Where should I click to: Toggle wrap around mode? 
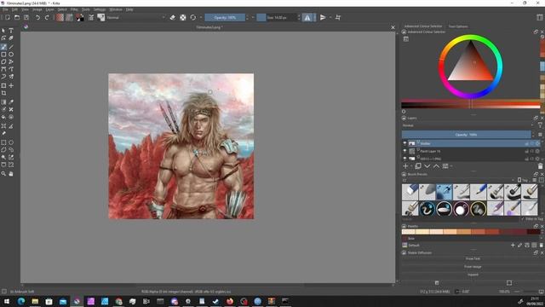[338, 17]
